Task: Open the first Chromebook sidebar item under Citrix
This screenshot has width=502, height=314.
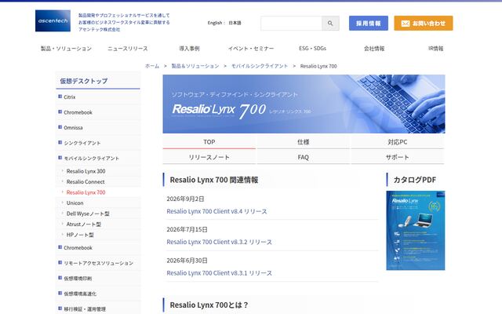Action: coord(78,112)
